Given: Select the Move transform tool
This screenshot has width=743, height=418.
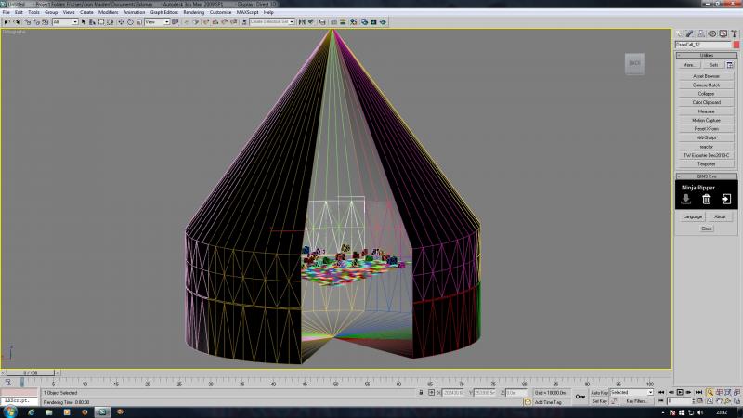Looking at the screenshot, I should (121, 21).
